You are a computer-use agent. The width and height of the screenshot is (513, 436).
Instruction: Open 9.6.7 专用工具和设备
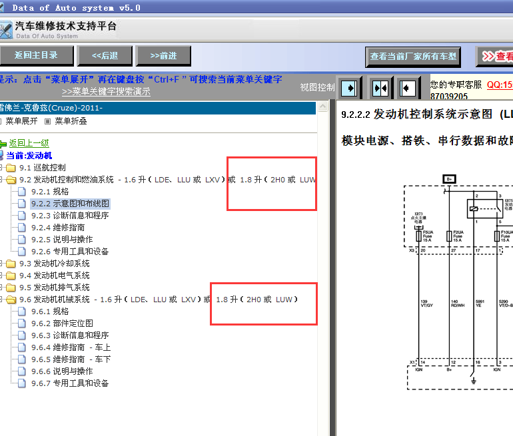pos(70,383)
